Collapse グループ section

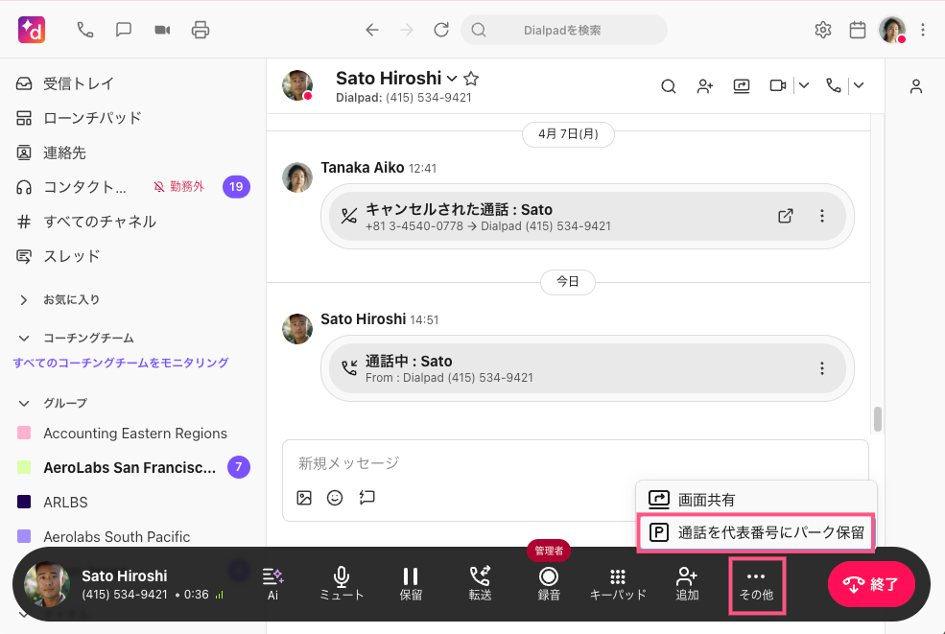23,403
